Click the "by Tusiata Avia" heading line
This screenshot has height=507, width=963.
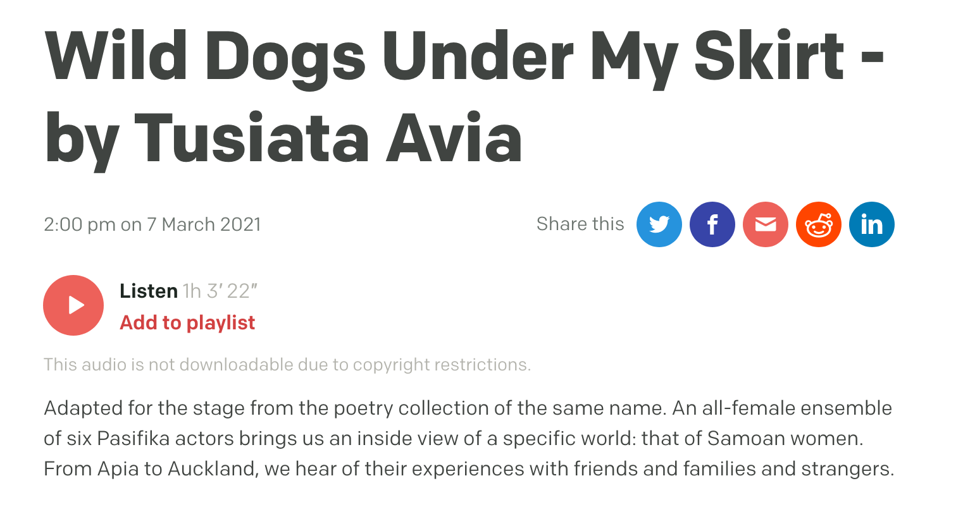coord(283,138)
